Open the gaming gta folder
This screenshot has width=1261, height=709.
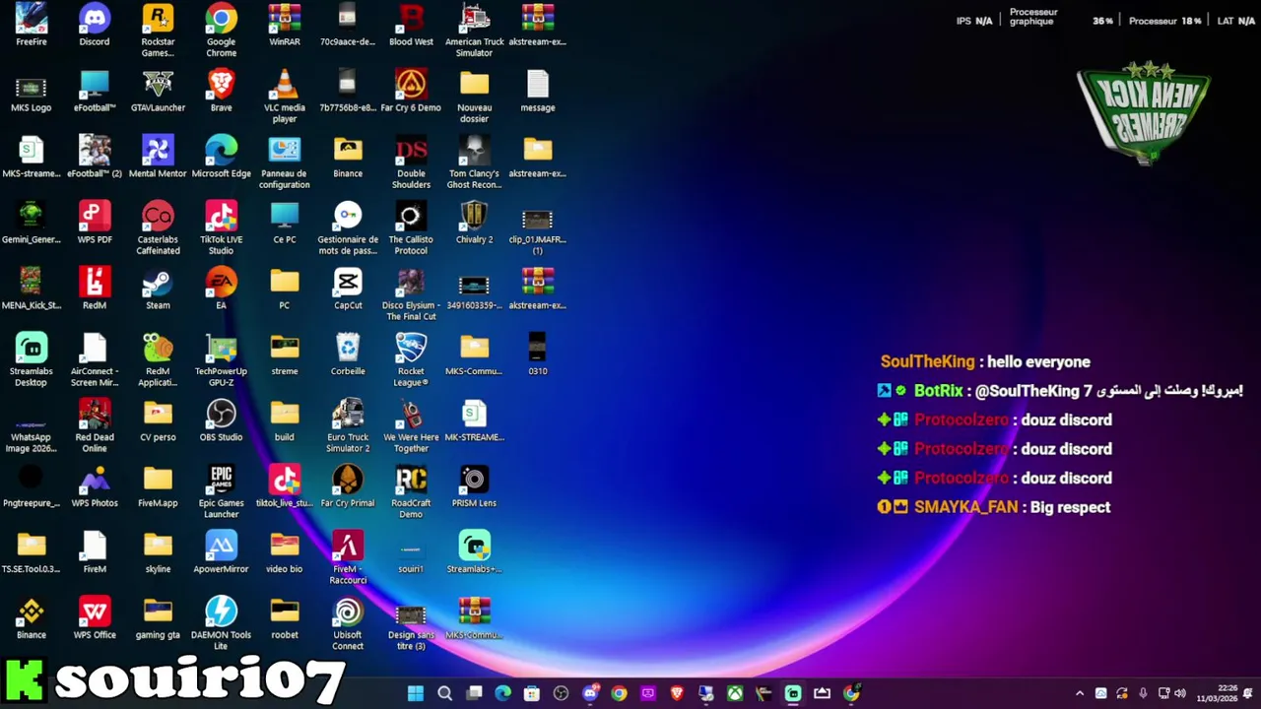pyautogui.click(x=158, y=619)
